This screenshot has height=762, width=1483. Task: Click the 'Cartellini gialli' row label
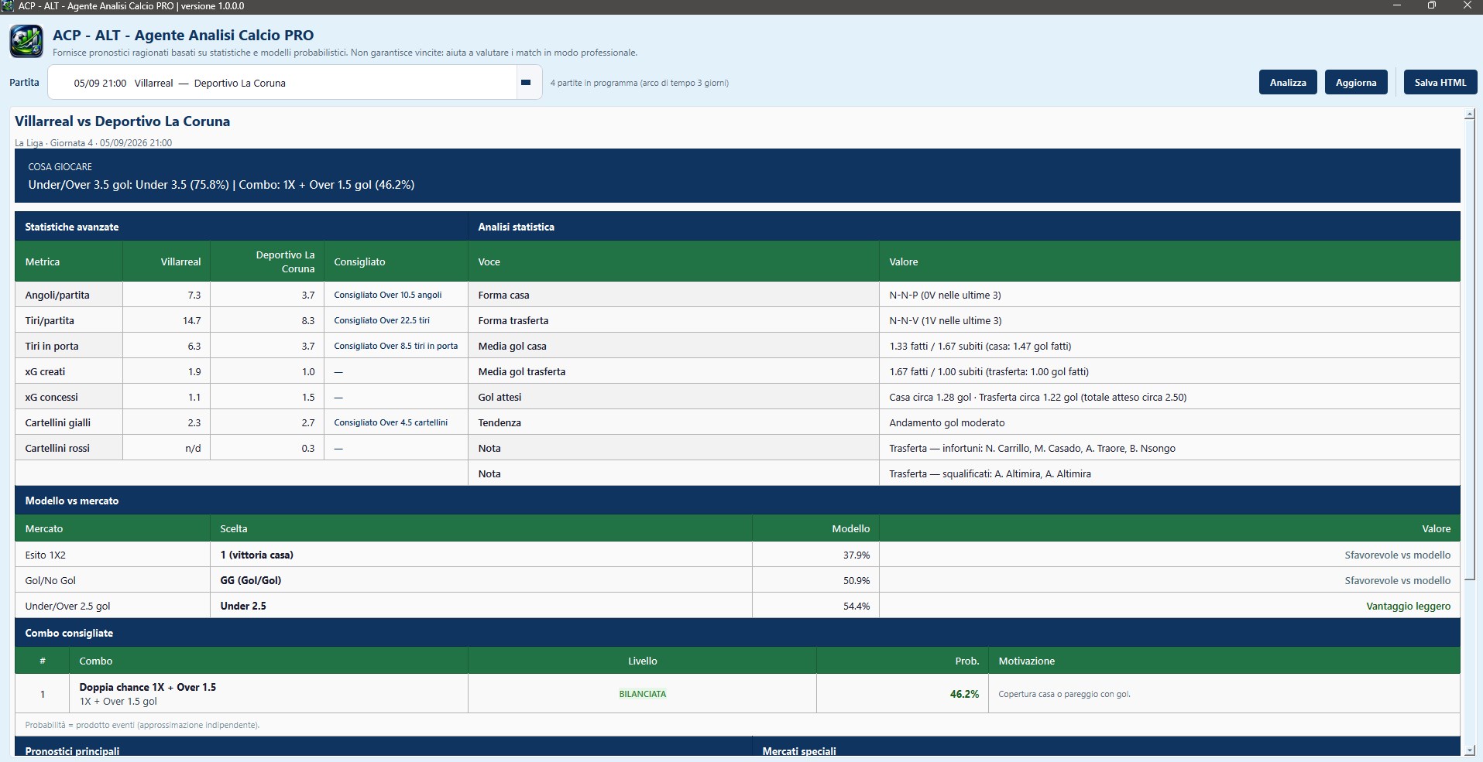tap(58, 422)
